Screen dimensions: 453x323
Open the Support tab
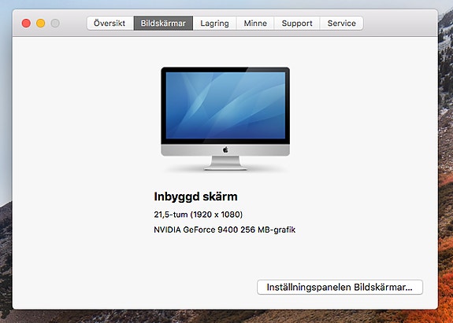click(297, 23)
